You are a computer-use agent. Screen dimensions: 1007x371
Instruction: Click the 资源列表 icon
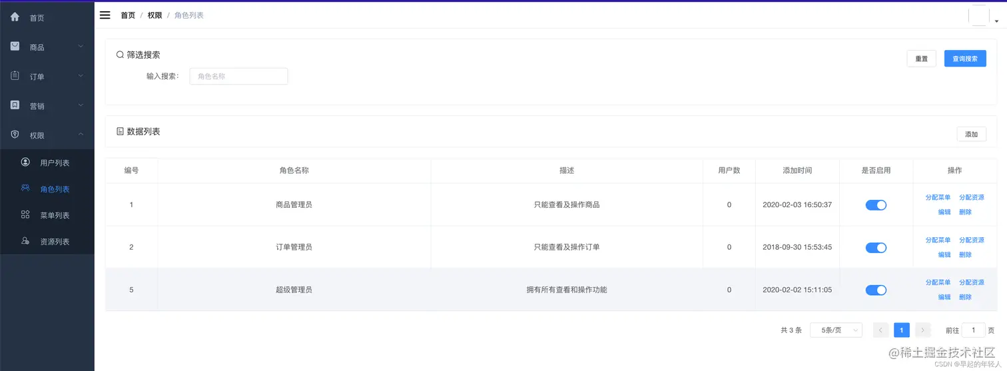tap(25, 240)
